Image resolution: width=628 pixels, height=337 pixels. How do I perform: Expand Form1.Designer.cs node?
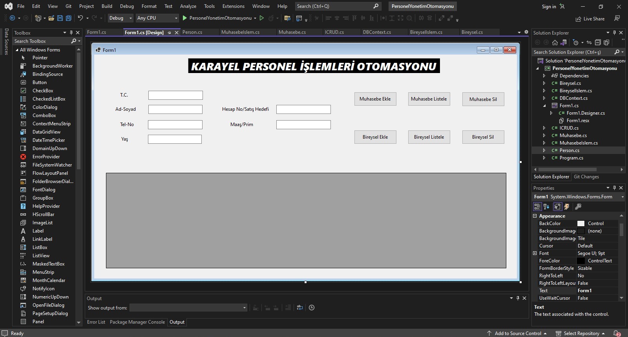click(551, 113)
